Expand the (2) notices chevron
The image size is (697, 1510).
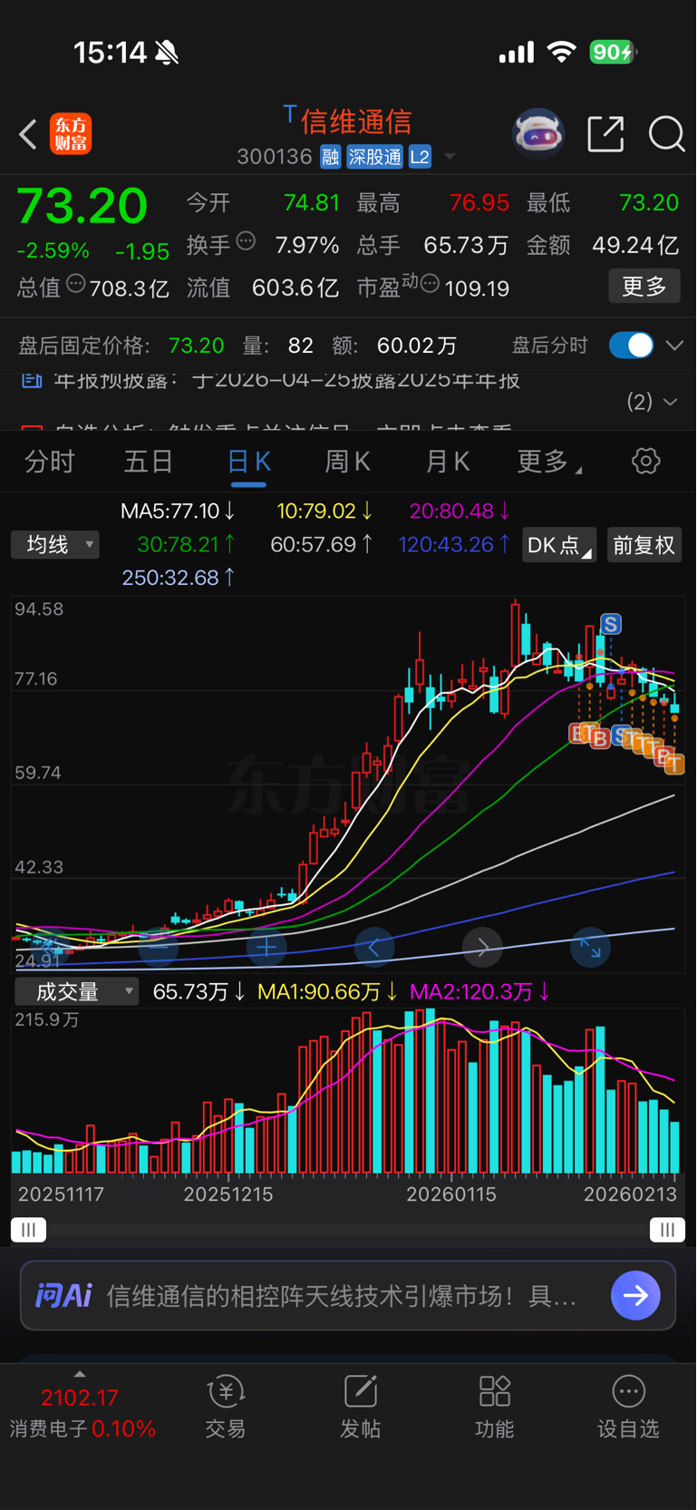click(x=672, y=402)
